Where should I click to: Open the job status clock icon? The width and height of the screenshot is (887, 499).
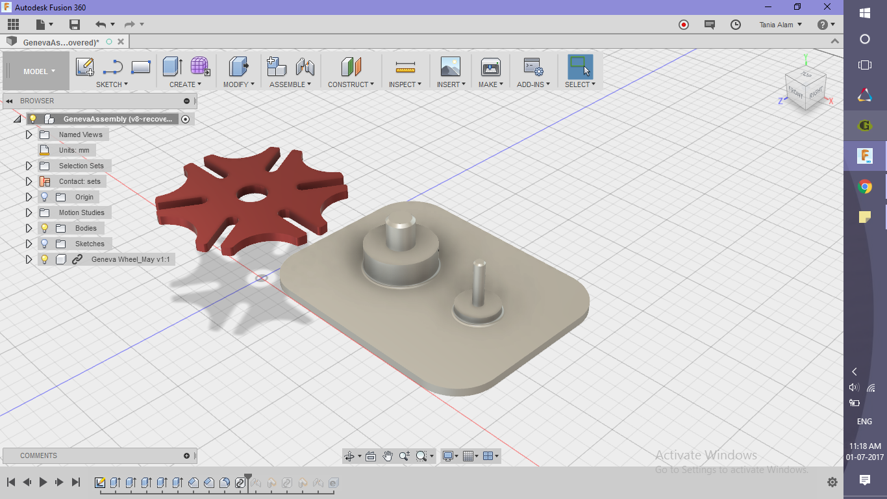[736, 25]
